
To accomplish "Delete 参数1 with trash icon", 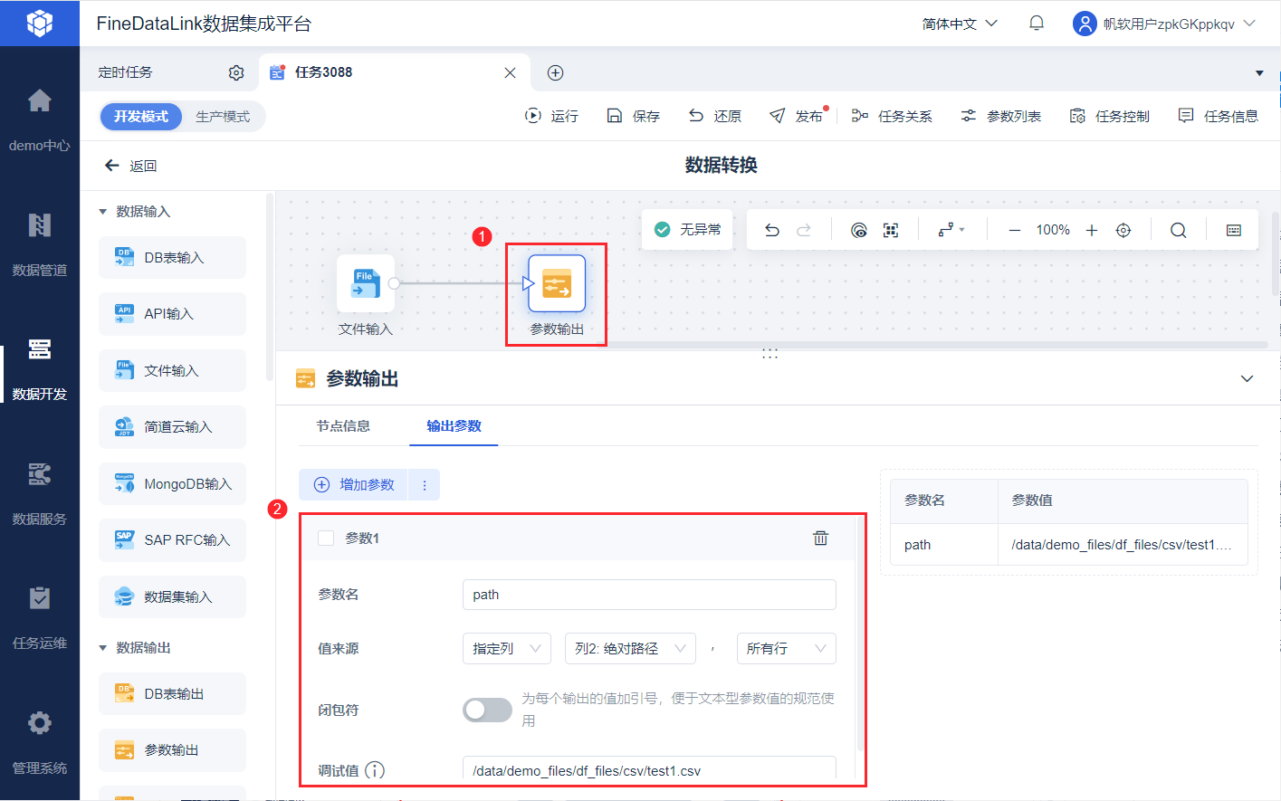I will click(x=820, y=538).
